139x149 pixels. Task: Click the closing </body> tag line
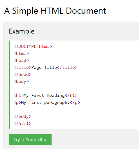pyautogui.click(x=22, y=116)
